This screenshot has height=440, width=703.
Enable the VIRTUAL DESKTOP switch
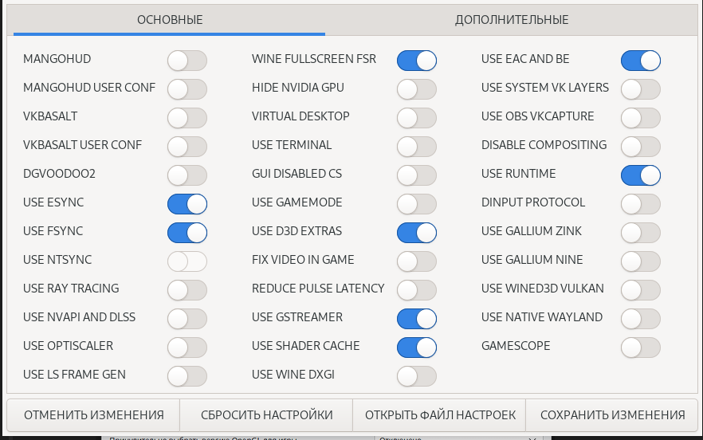point(417,117)
